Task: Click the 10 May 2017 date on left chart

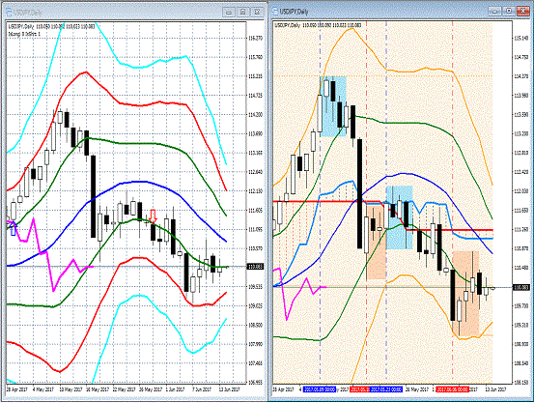Action: tap(70, 389)
